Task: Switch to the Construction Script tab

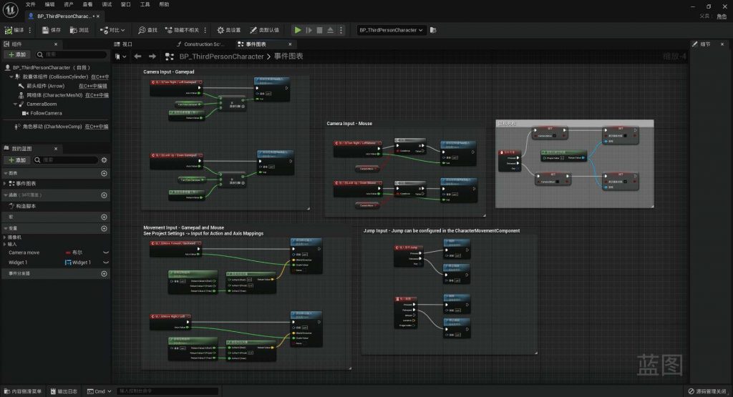Action: pos(200,44)
